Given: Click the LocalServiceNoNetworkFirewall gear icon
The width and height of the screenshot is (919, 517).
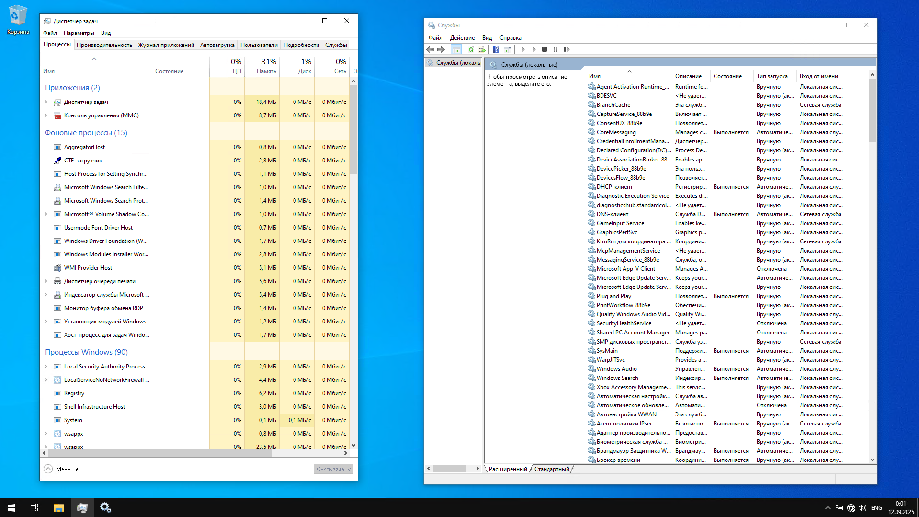Looking at the screenshot, I should pyautogui.click(x=57, y=380).
